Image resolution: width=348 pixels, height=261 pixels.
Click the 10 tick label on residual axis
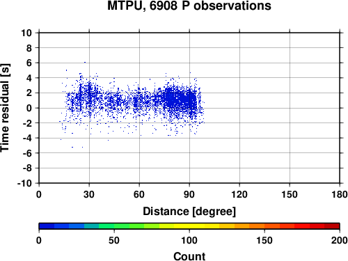(x=26, y=33)
